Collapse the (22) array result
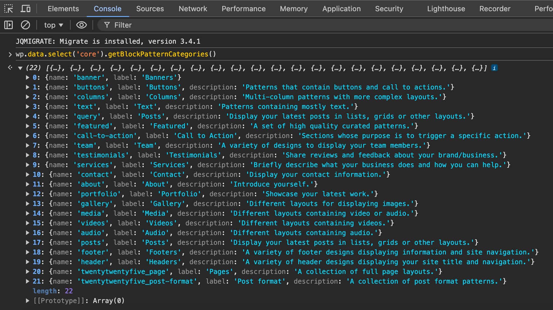Screen dimensions: 553x310 click(20, 68)
